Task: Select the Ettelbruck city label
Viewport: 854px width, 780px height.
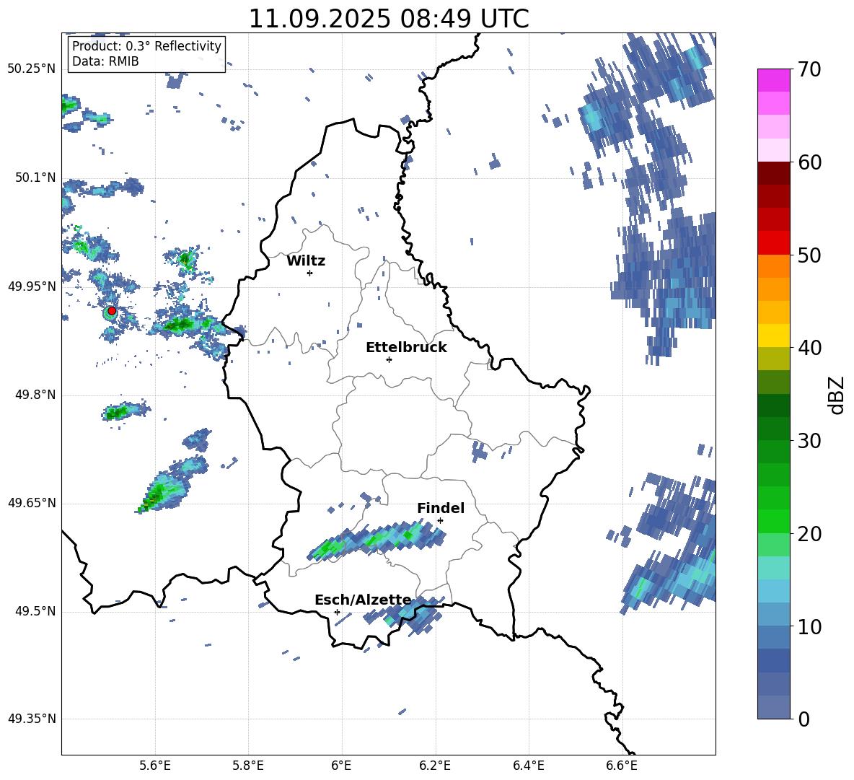Action: [406, 348]
